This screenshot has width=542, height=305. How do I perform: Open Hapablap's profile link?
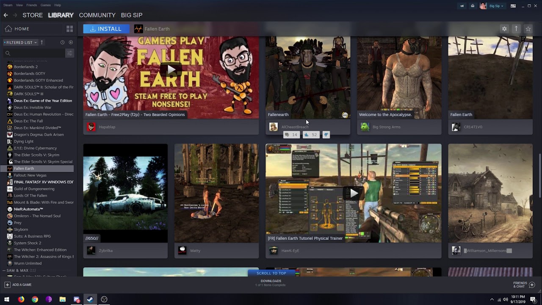[107, 127]
